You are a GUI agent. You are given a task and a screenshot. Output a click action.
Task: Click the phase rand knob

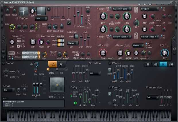point(14,11)
